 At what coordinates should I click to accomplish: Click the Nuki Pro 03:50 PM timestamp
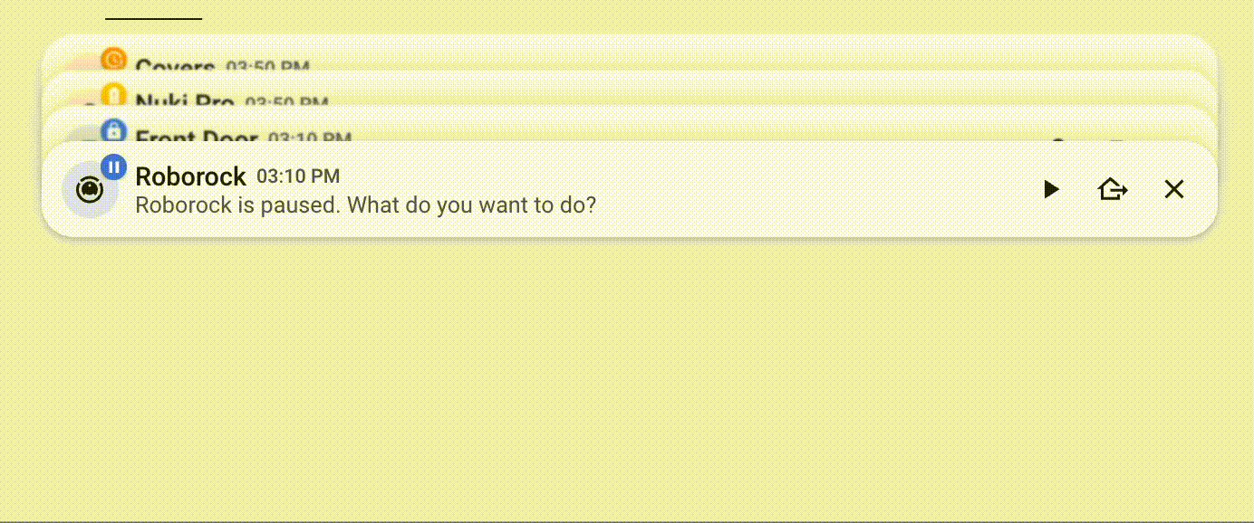pos(286,102)
